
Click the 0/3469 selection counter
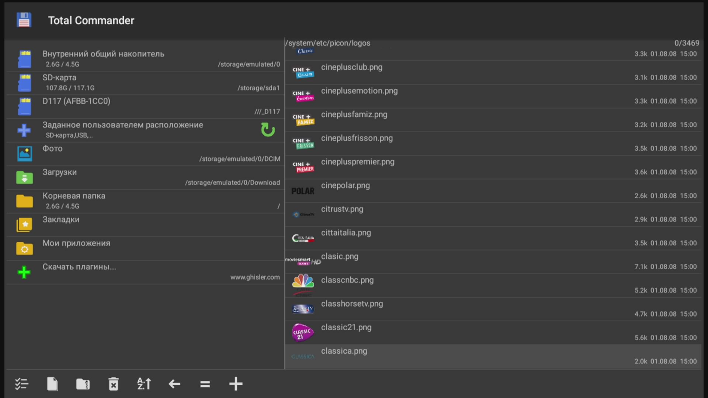687,43
